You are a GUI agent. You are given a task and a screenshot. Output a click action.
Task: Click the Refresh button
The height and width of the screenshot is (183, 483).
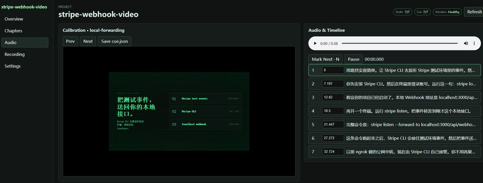click(x=474, y=12)
